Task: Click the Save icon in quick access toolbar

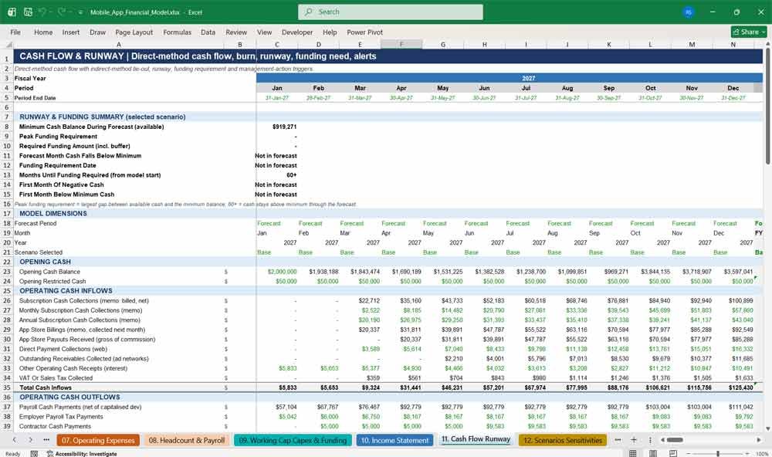Action: 28,12
